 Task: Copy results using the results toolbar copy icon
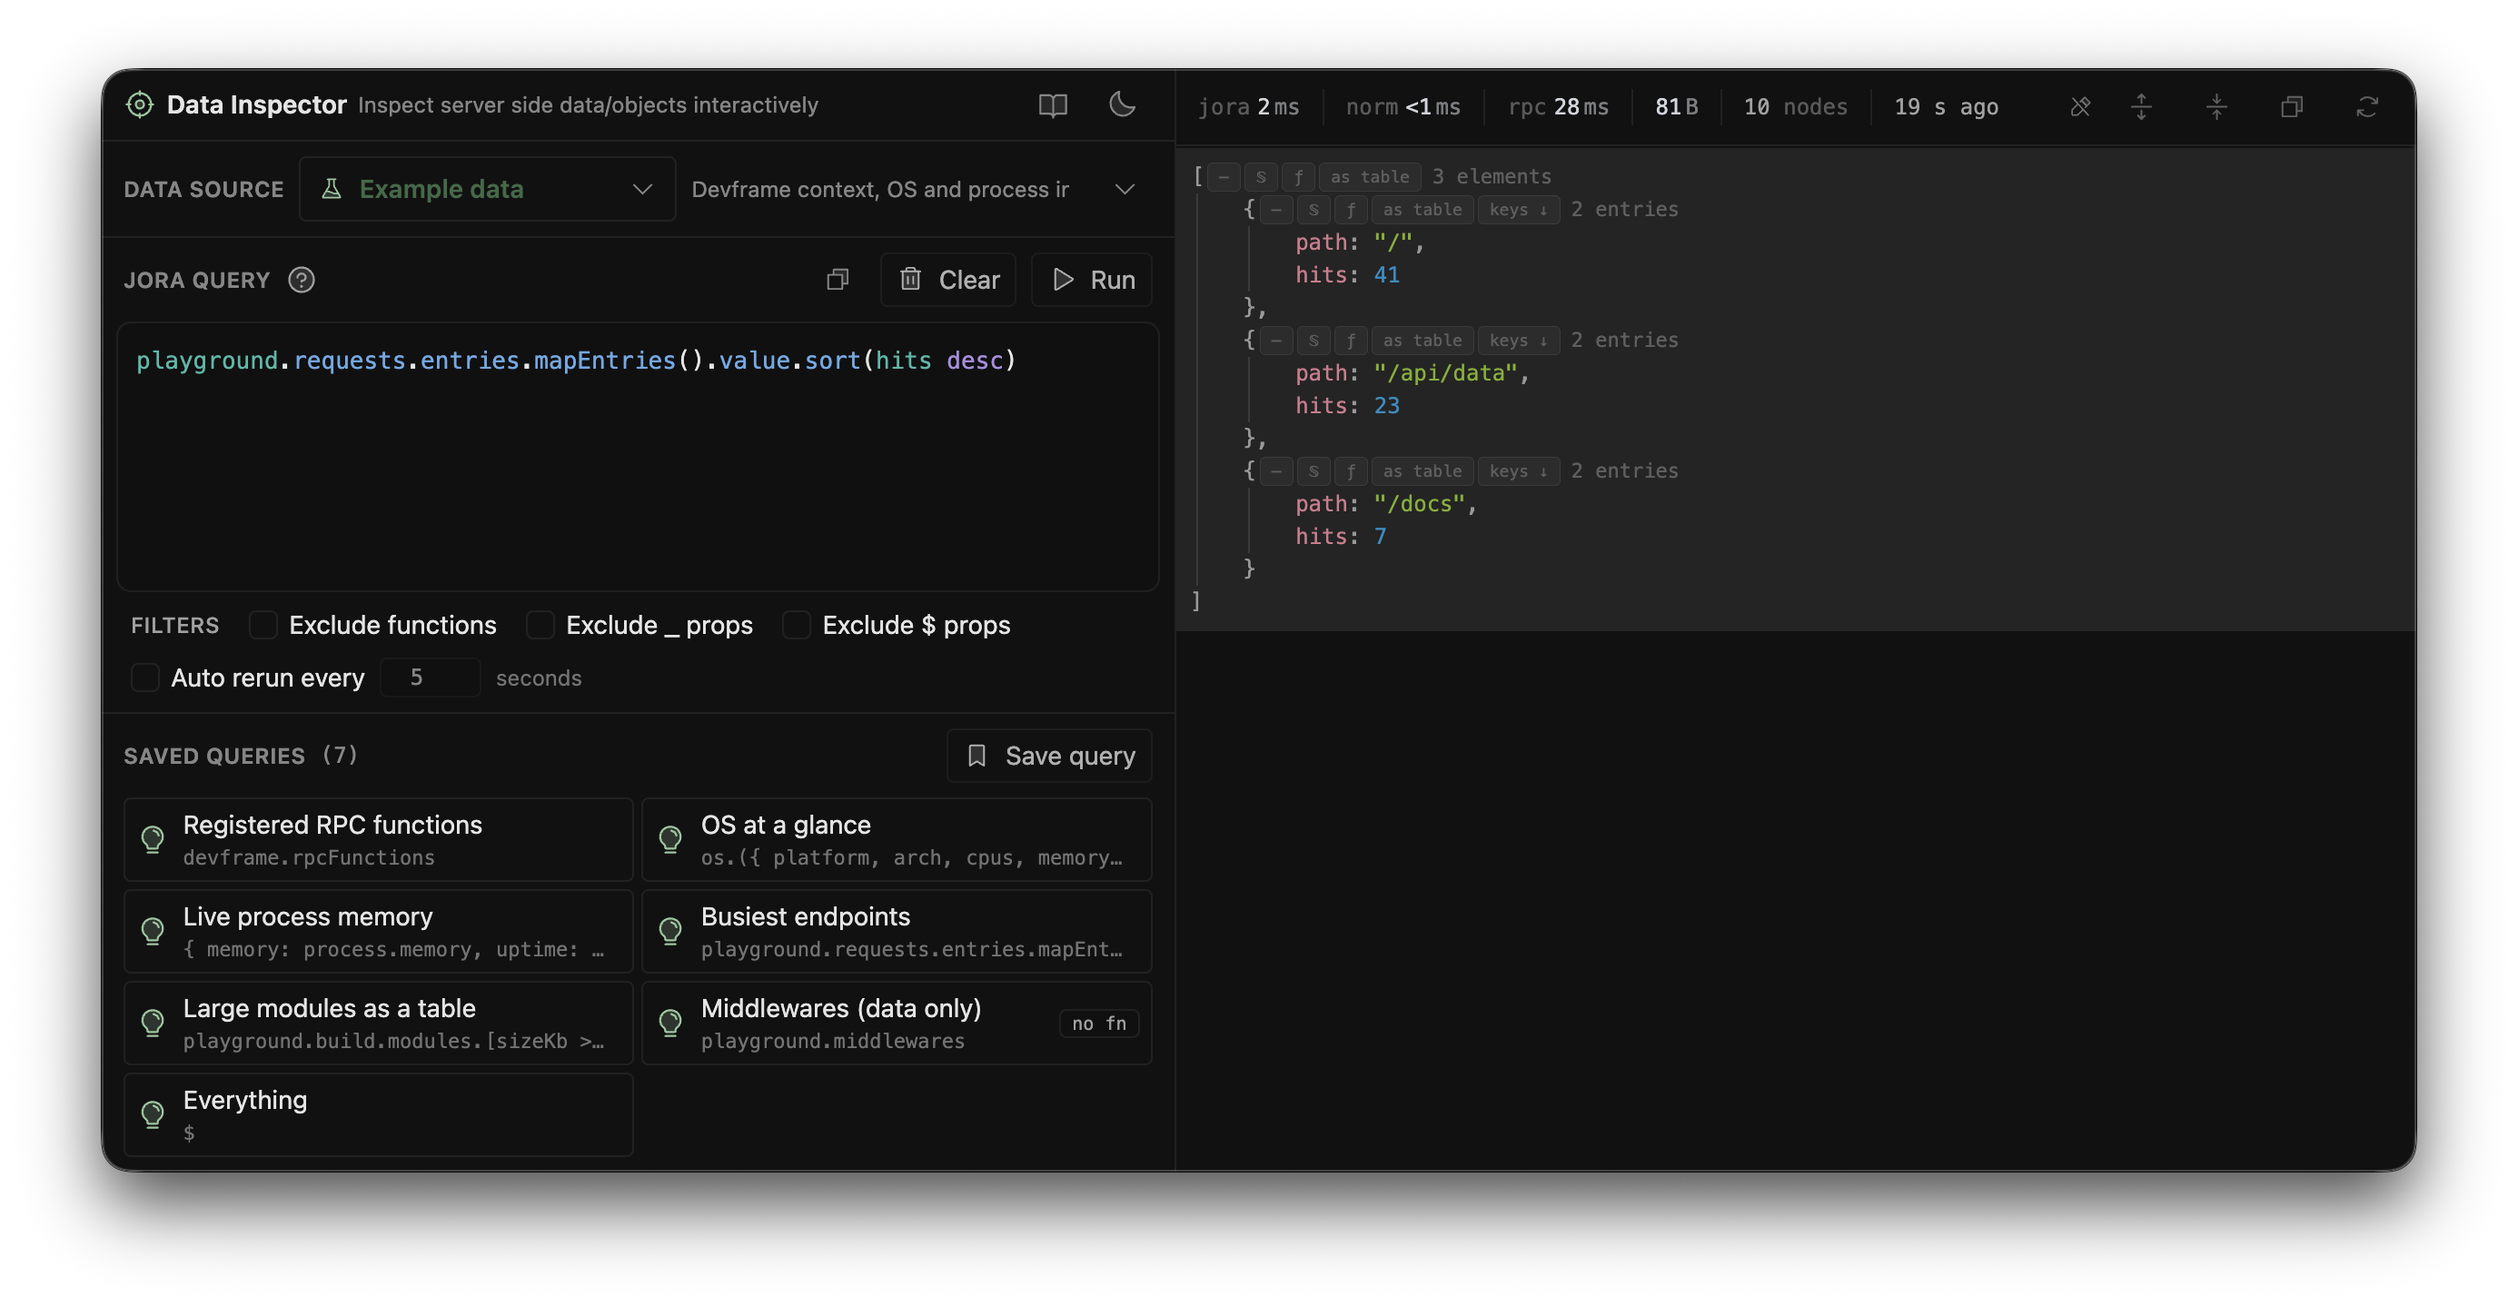coord(2292,106)
